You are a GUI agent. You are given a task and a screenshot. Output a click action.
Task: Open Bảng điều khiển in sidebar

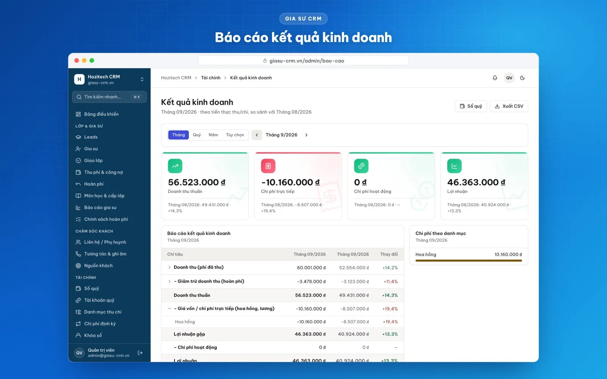coord(109,114)
